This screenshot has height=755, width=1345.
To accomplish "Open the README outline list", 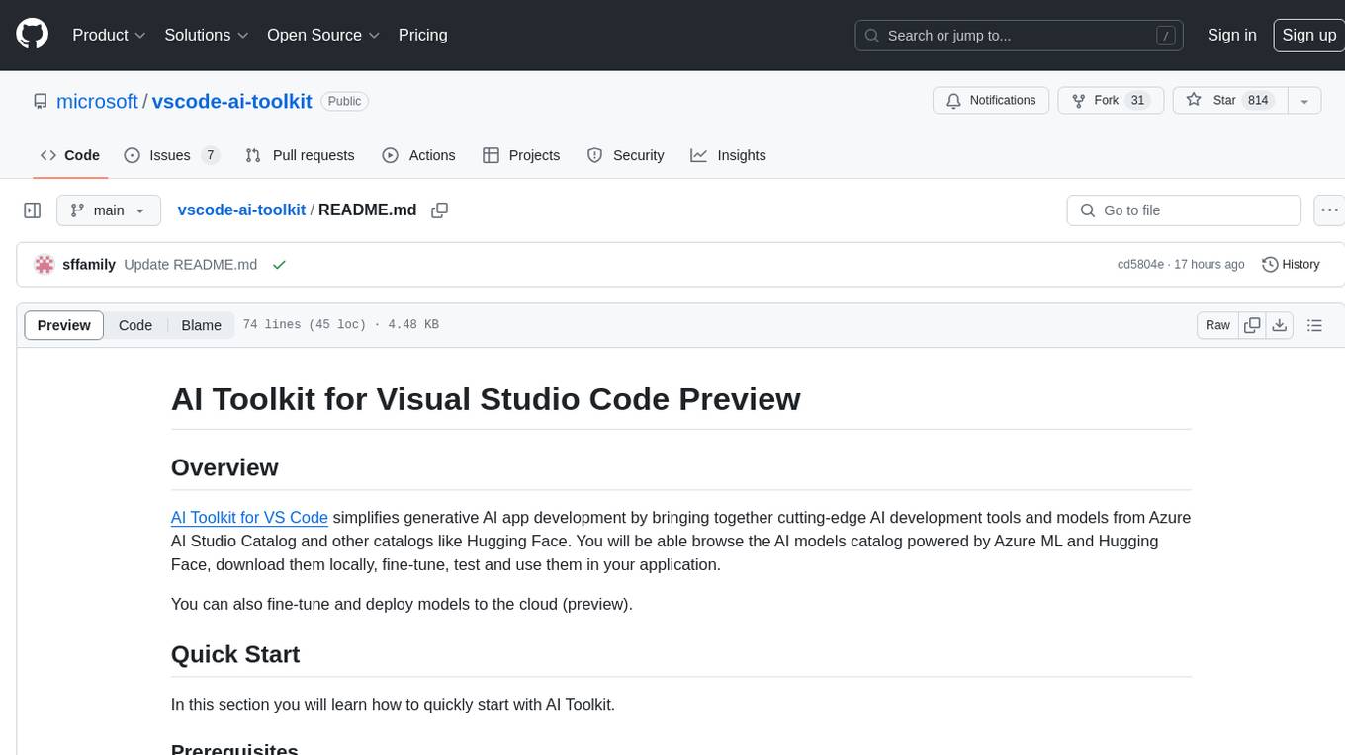I will tap(1314, 325).
